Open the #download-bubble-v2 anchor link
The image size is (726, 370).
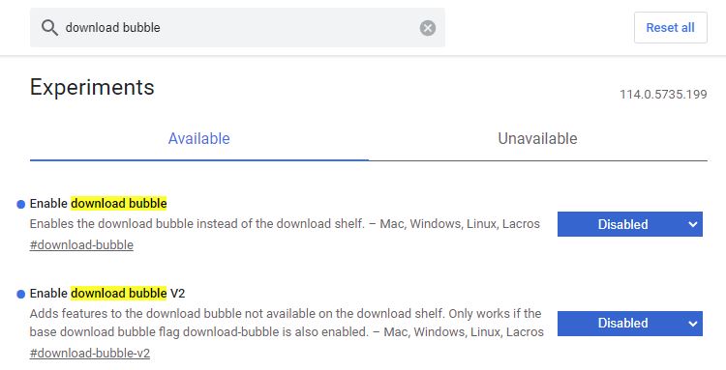pos(90,354)
